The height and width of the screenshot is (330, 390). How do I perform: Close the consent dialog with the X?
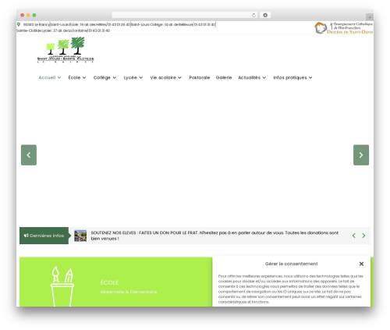[x=361, y=264]
